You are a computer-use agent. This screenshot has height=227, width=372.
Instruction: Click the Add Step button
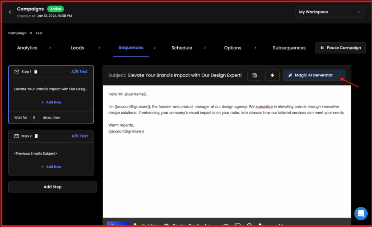pyautogui.click(x=53, y=187)
